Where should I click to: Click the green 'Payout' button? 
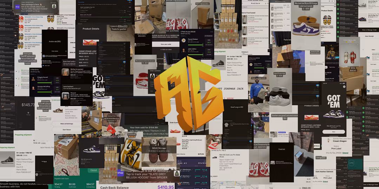94,170
